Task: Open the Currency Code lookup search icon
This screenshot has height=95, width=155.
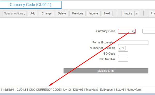Action: (133, 31)
